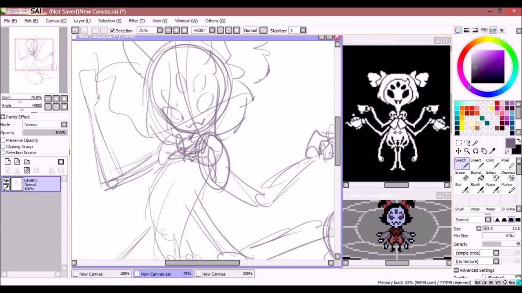Clear the layer with eraser icon
Screen dimensions: 522x293
click(27, 171)
